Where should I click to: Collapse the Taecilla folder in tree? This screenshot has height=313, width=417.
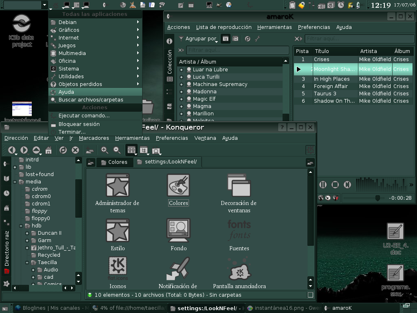coord(27,263)
